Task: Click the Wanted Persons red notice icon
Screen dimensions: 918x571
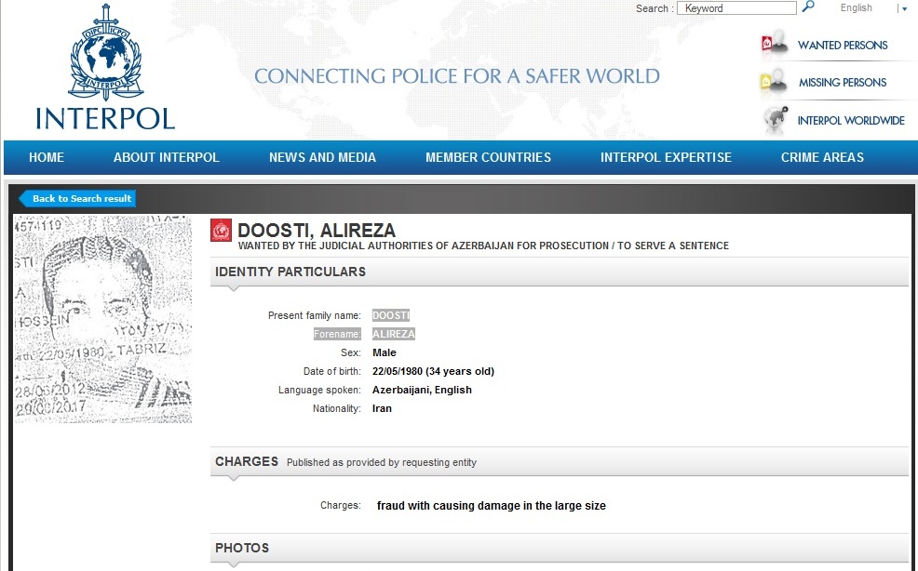Action: tap(775, 45)
